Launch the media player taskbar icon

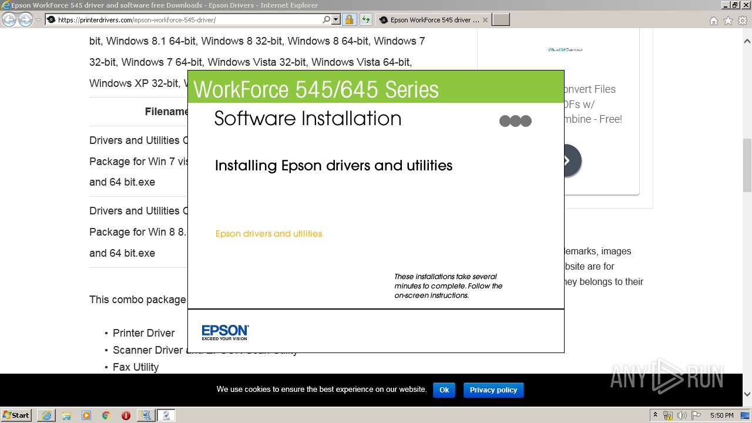[x=86, y=415]
